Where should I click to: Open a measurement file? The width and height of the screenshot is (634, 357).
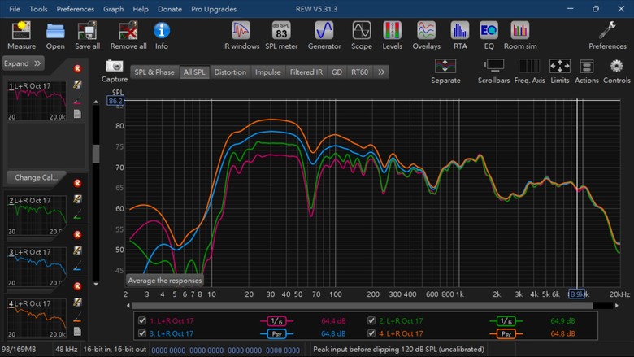55,36
